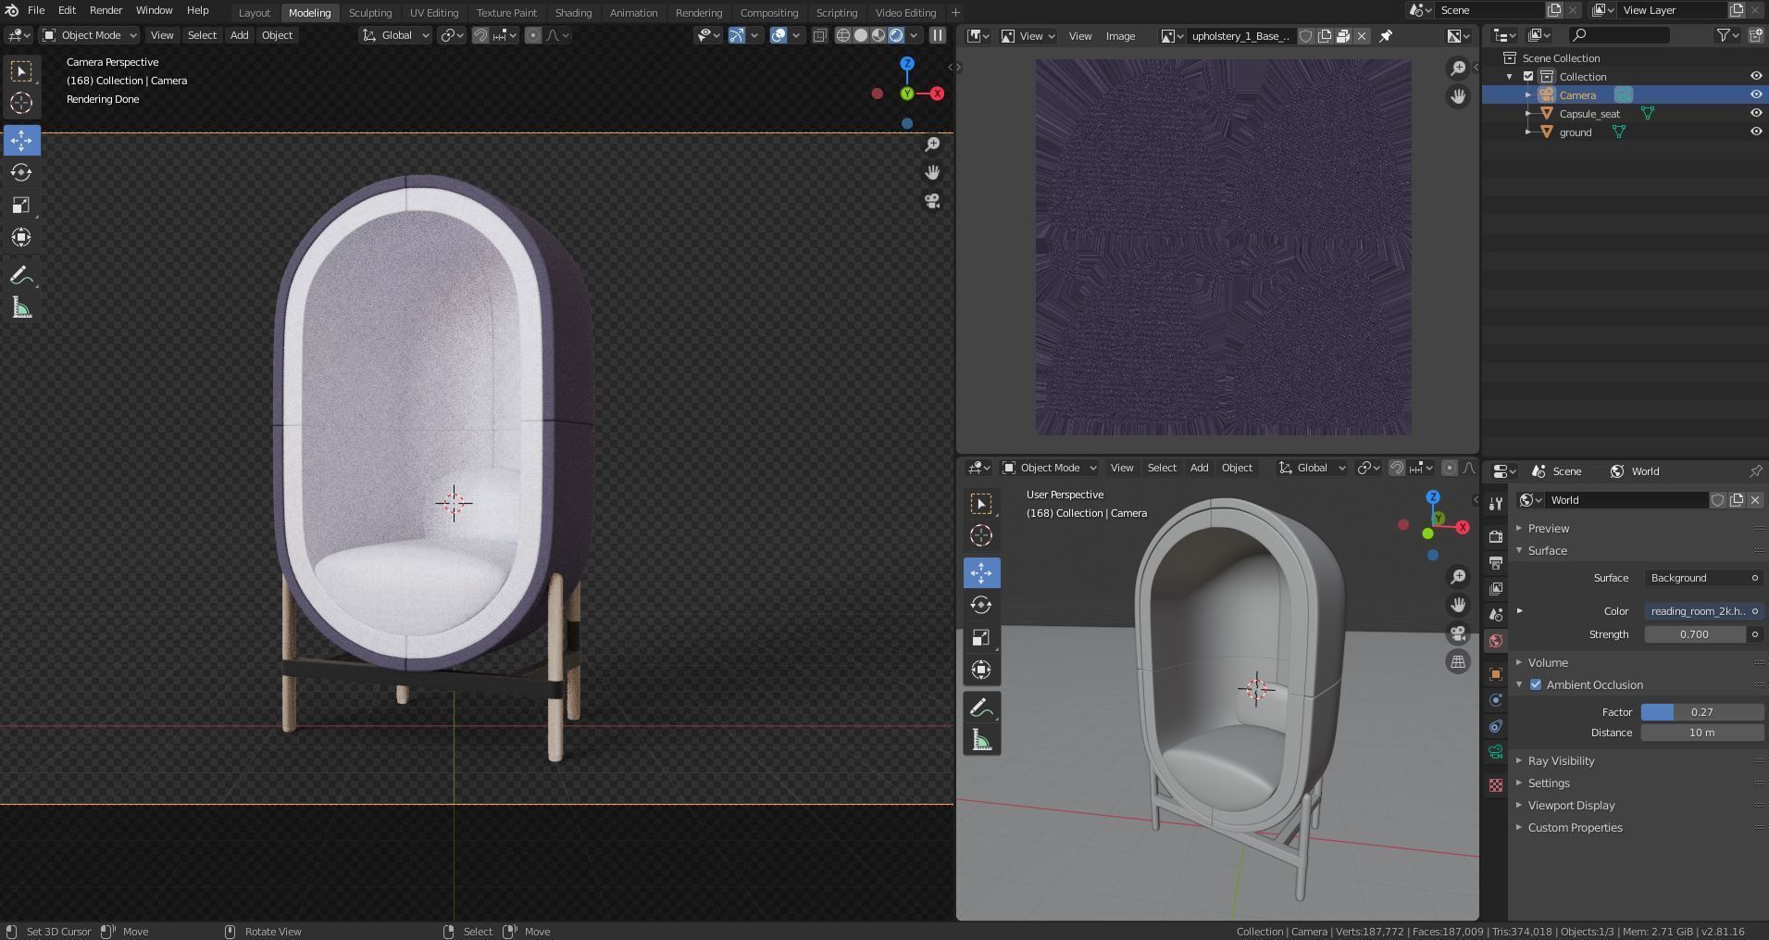Disable the Ambient Occlusion checkbox
1769x940 pixels.
pos(1536,684)
